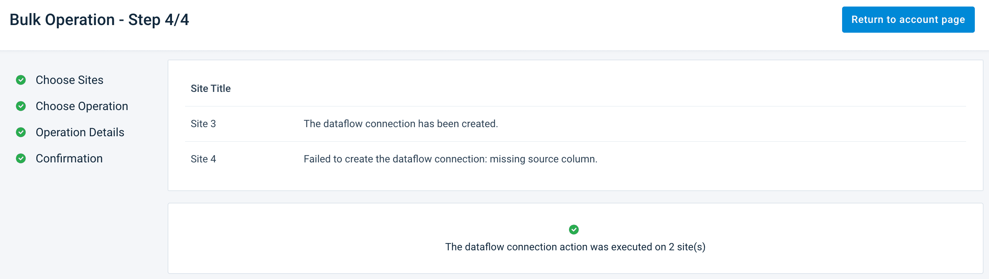Click the success checkmark above execution summary
The height and width of the screenshot is (279, 989).
click(574, 229)
